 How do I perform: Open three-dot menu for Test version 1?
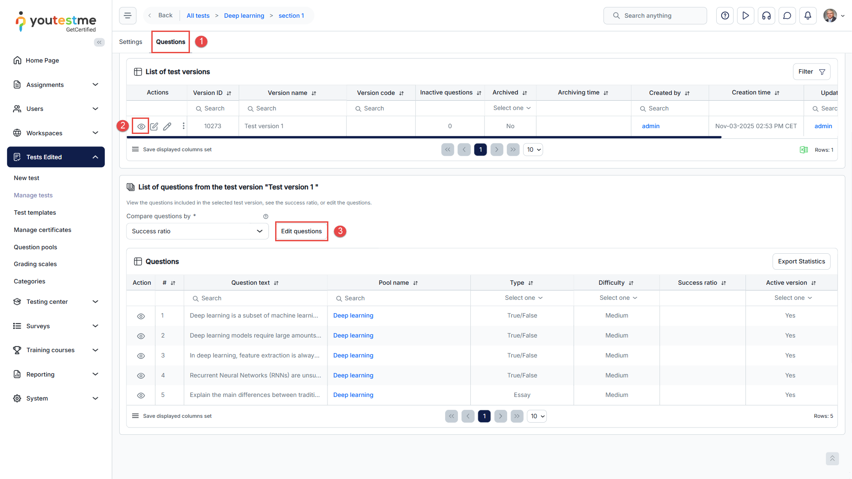(x=183, y=126)
